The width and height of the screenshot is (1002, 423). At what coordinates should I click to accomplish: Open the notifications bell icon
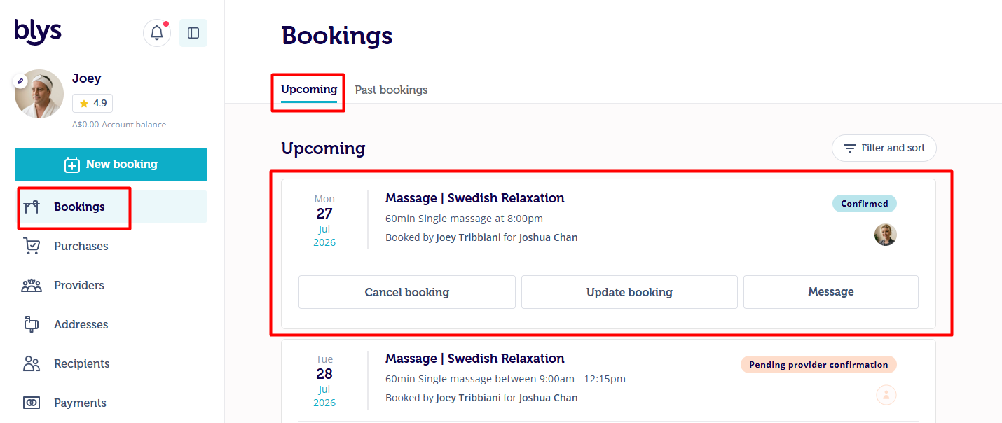[157, 33]
